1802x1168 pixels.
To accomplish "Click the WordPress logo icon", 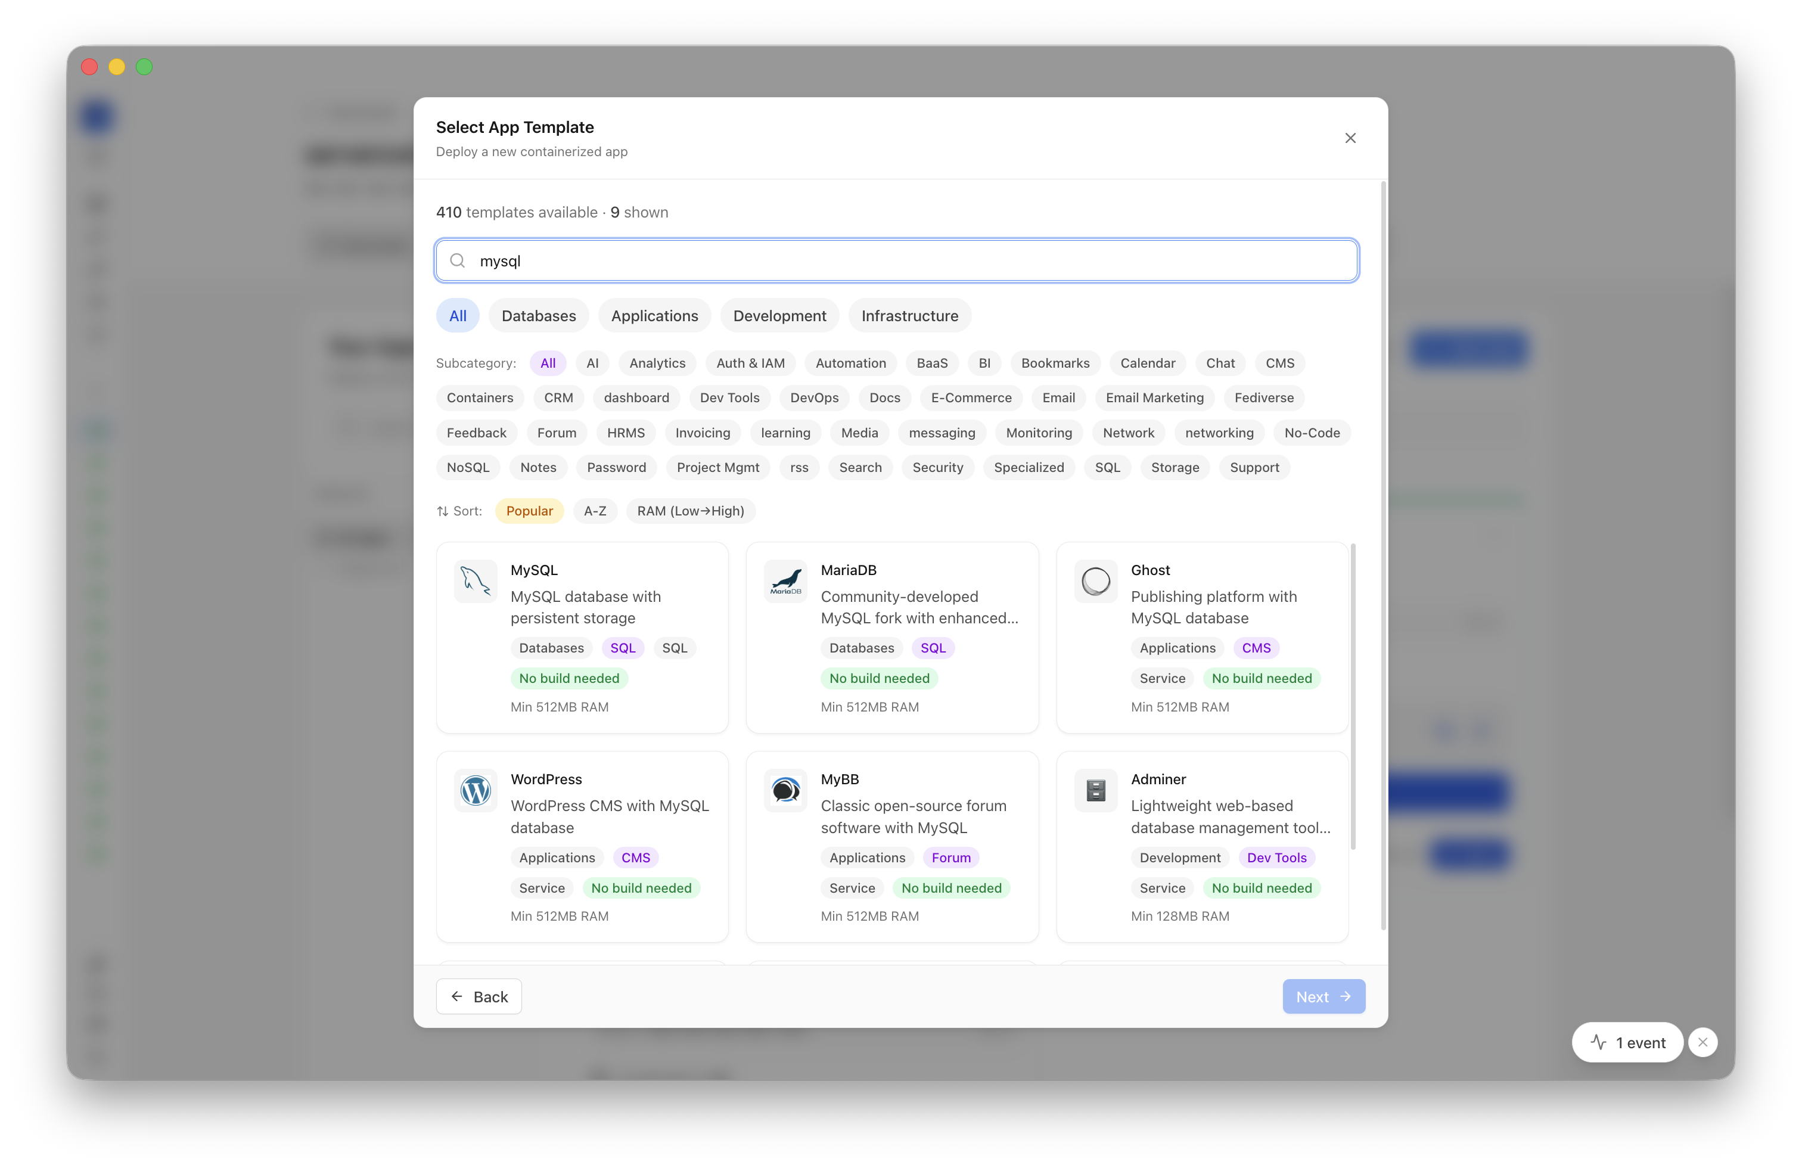I will coord(476,790).
